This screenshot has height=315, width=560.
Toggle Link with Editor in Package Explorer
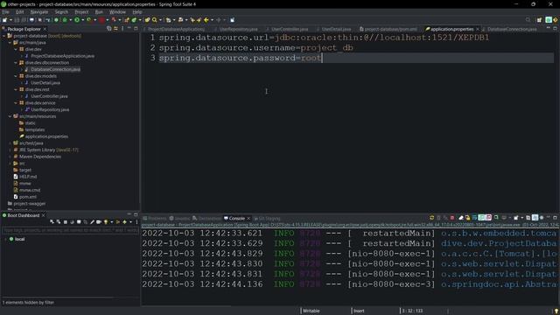(115, 29)
